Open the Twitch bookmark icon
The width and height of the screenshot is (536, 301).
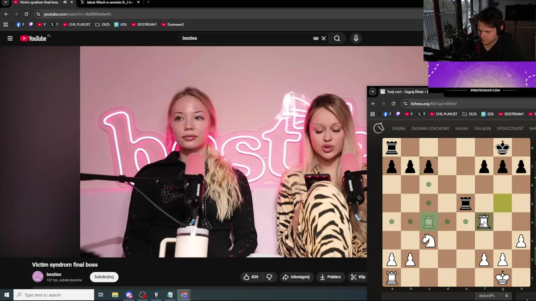[x=31, y=25]
